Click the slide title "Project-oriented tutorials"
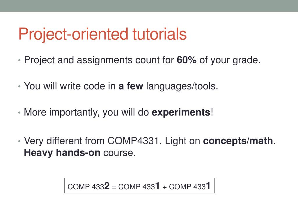298x223 pixels. [x=102, y=34]
